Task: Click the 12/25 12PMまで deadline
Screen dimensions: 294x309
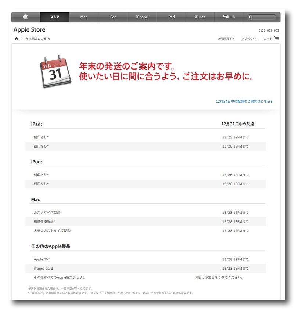Action: pyautogui.click(x=235, y=137)
